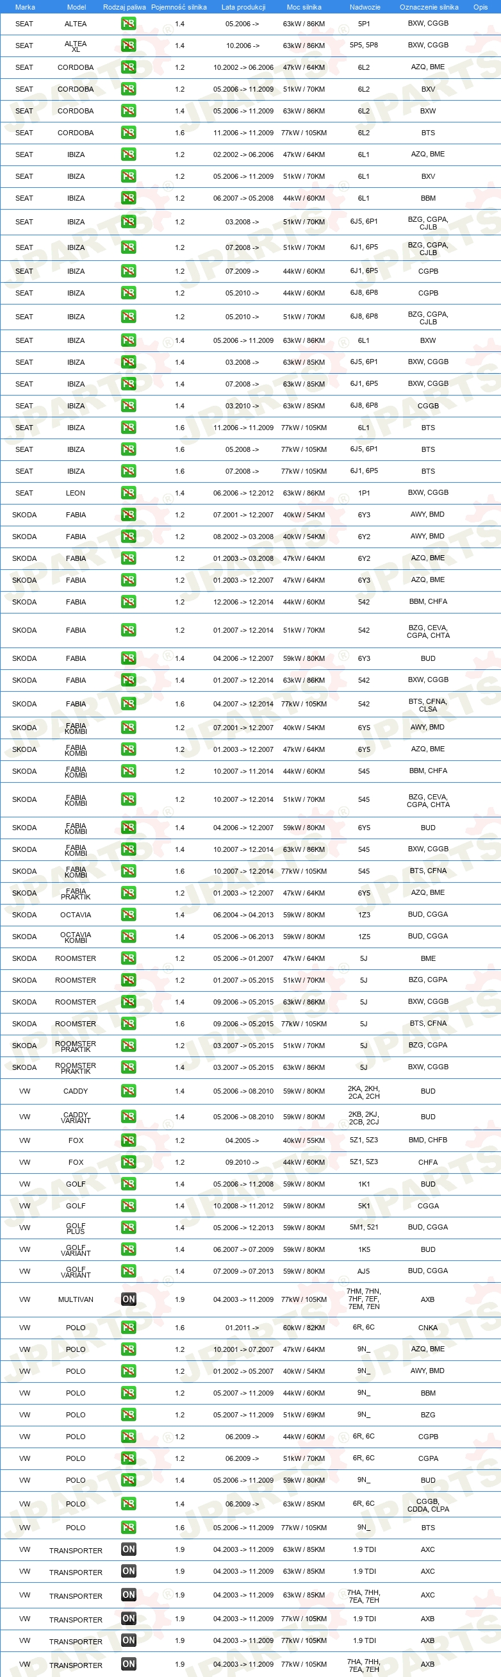The image size is (501, 1677).
Task: Click body code '7HM, 7HN, 7HF, 7EF, 7EM, 7EN'
Action: click(x=364, y=1299)
